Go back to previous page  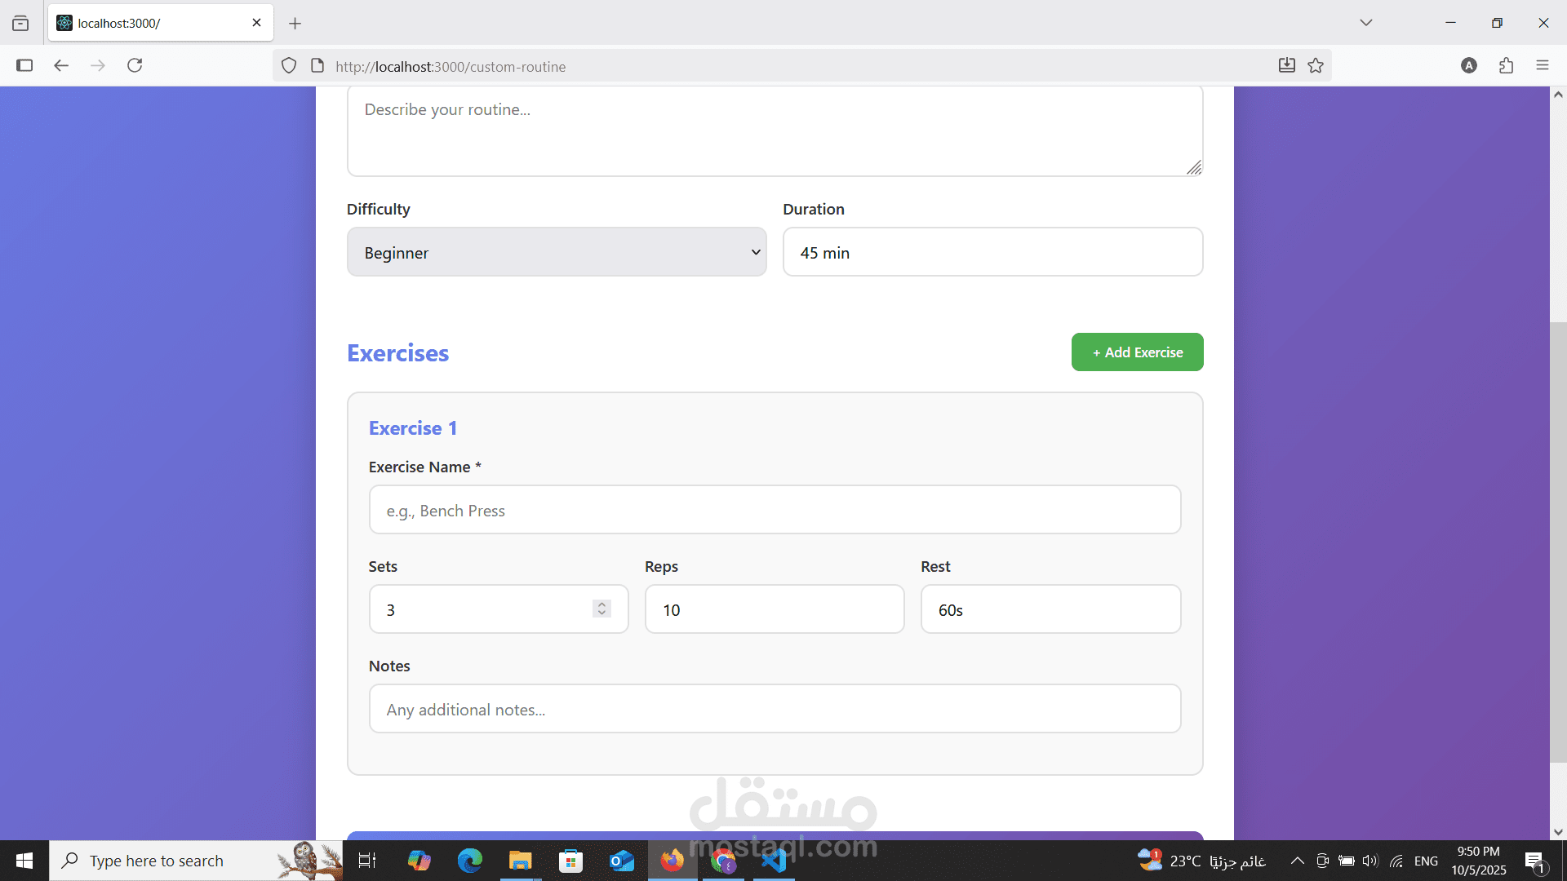coord(61,65)
